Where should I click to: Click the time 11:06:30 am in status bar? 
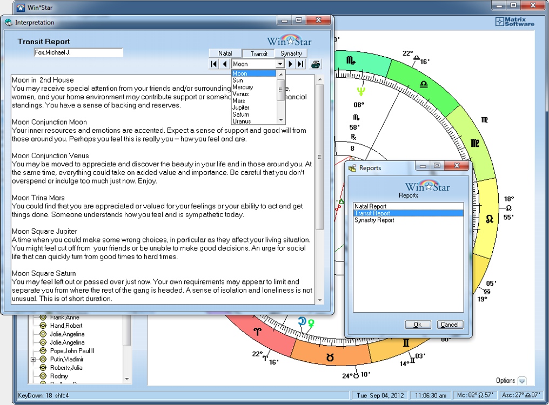coord(431,395)
